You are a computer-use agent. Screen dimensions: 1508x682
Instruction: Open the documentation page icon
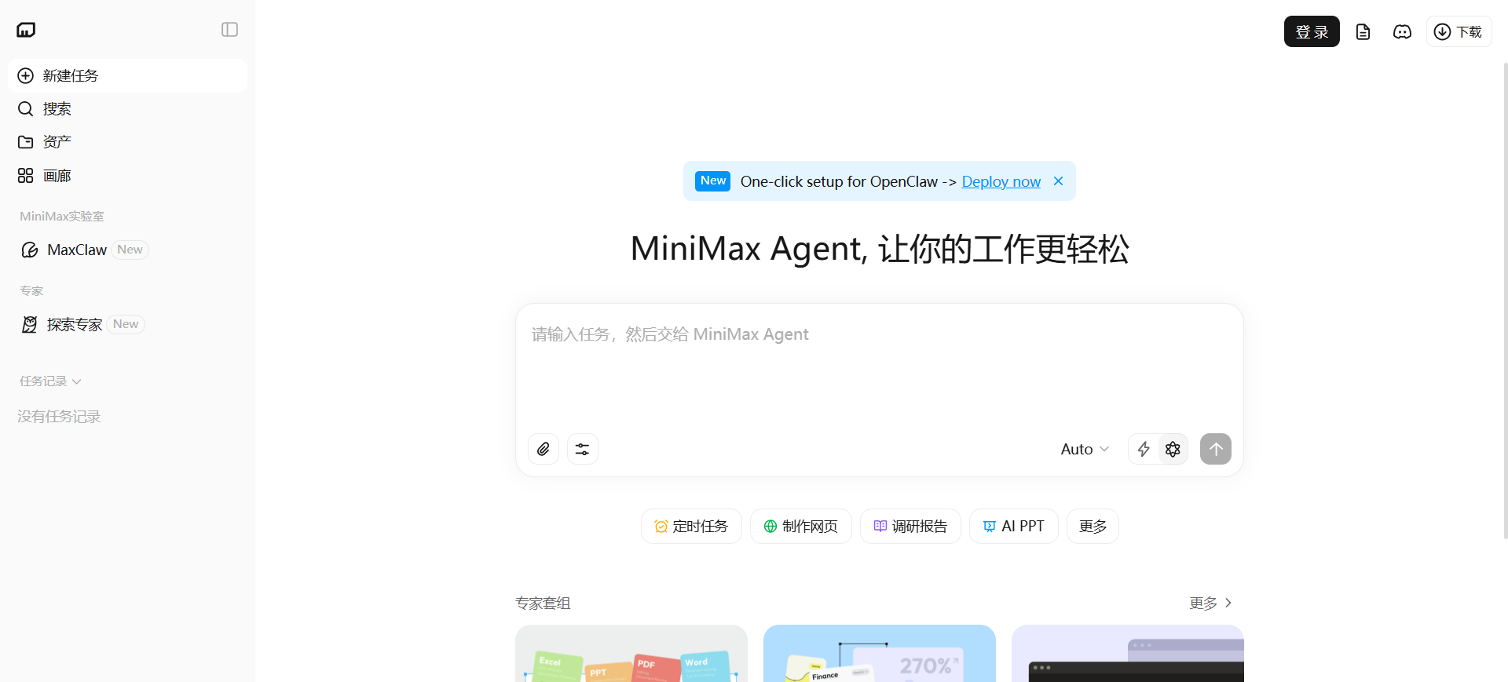tap(1363, 31)
